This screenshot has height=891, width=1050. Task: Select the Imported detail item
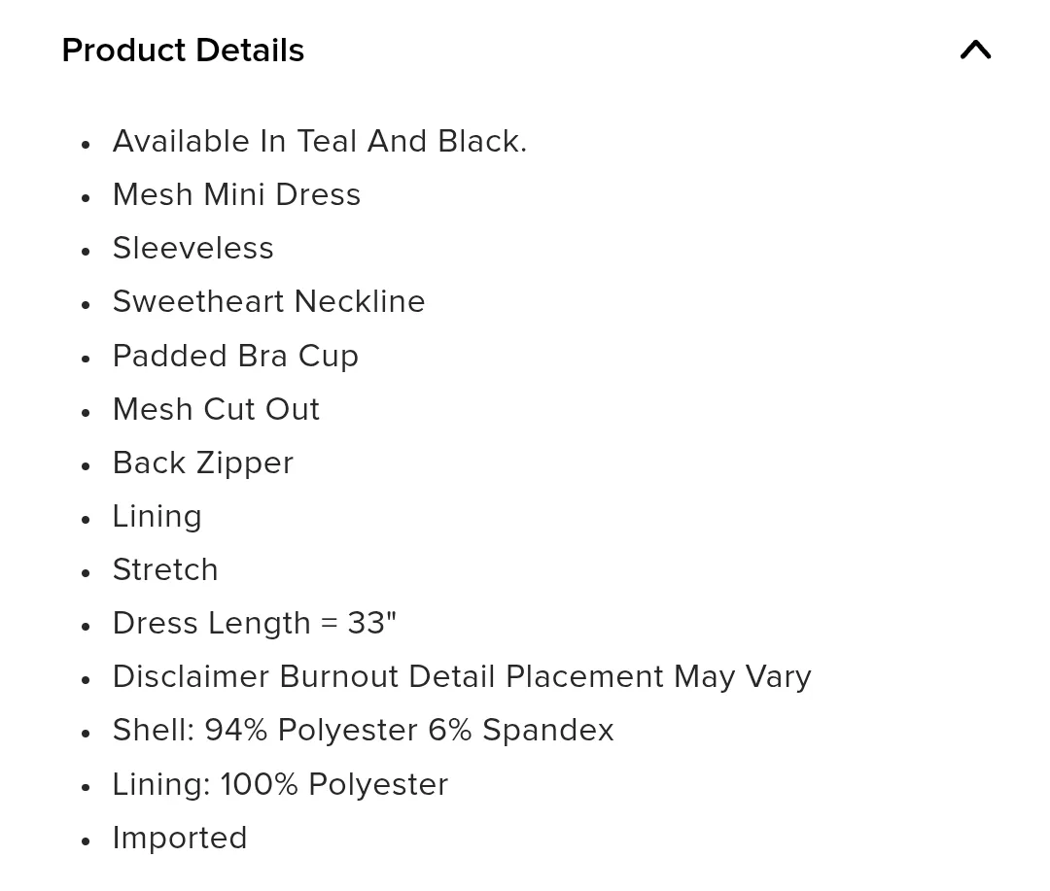pyautogui.click(x=180, y=838)
